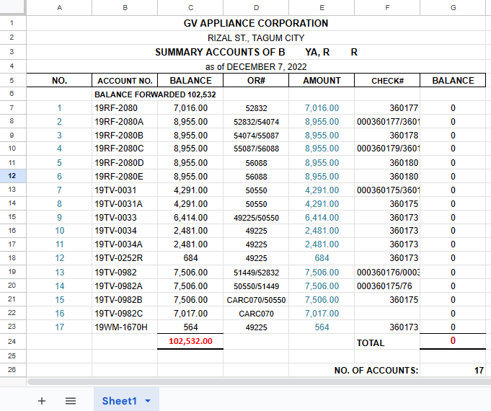Select account cell 19RF-2080B

pyautogui.click(x=125, y=136)
